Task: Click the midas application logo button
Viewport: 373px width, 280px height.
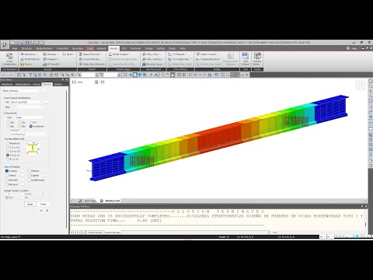Action: click(5, 44)
